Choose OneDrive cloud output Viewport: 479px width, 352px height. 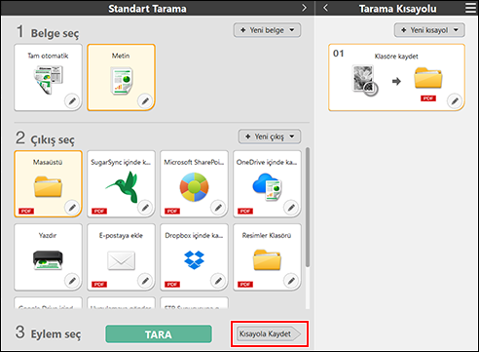pyautogui.click(x=267, y=184)
